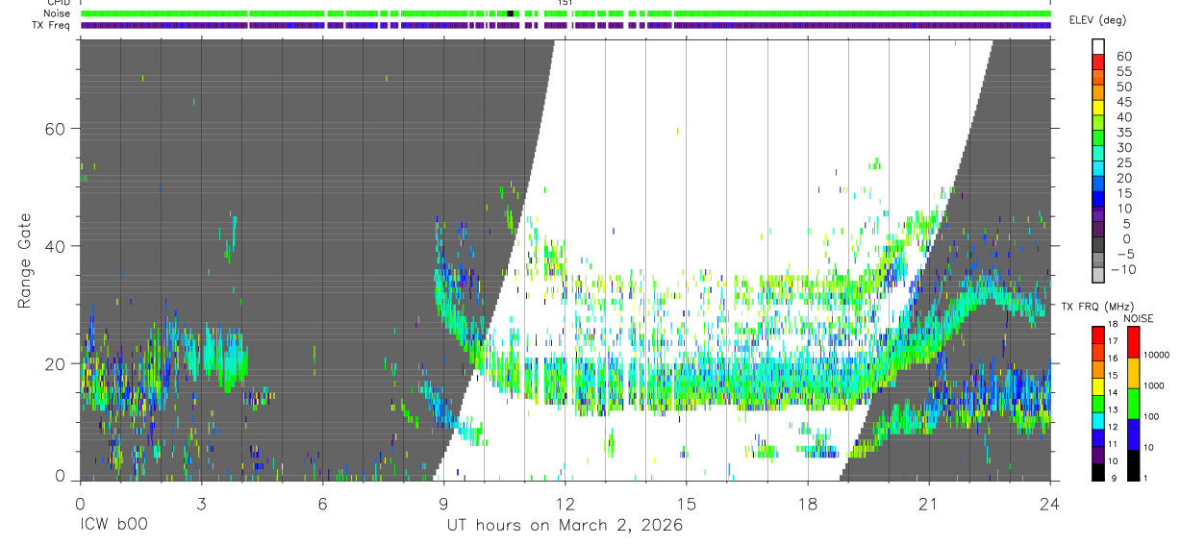This screenshot has height=545, width=1181.
Task: Click the 1000 value in NOISE legend
Action: [x=1154, y=385]
